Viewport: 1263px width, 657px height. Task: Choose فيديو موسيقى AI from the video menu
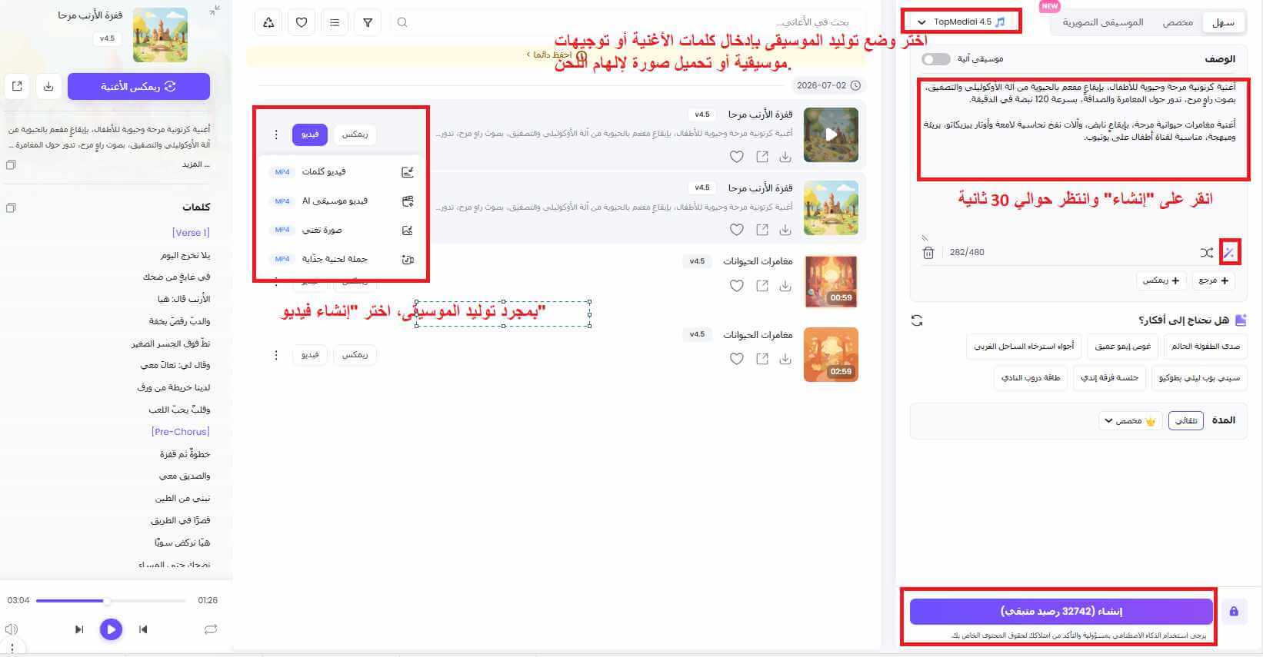[x=342, y=201]
